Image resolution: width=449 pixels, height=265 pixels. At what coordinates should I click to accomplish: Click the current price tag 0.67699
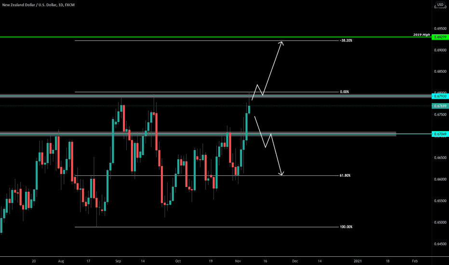tap(440, 106)
